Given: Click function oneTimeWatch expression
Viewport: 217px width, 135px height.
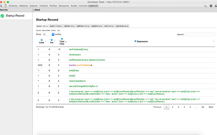Looking at the screenshot, I should (x=80, y=65).
